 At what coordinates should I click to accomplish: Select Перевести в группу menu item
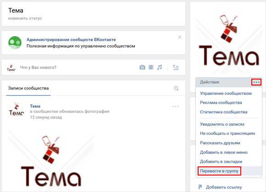[x=219, y=171]
